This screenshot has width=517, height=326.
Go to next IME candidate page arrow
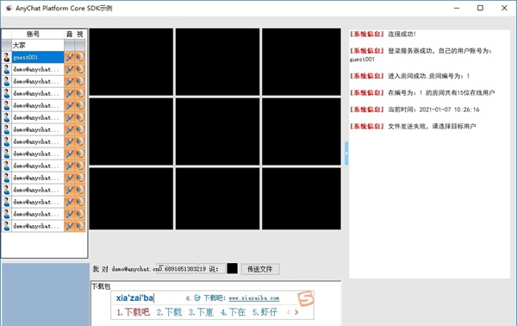[x=296, y=312]
